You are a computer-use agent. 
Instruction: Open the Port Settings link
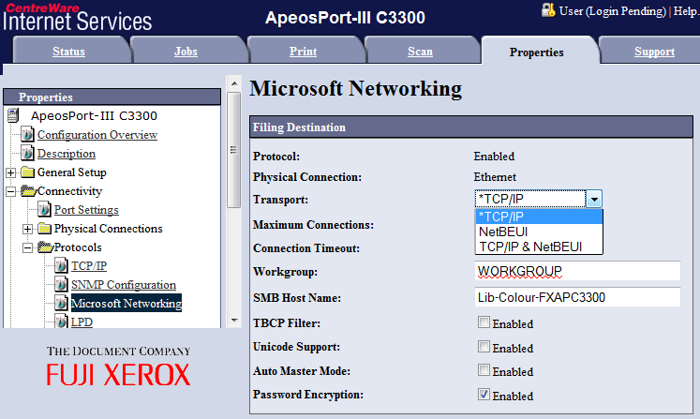tap(86, 210)
